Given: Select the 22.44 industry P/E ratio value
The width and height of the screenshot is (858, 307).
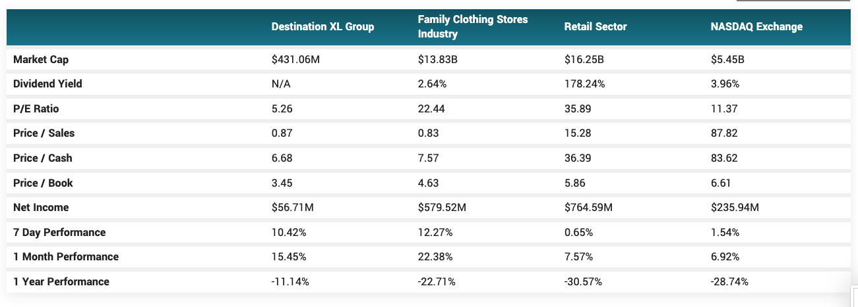Looking at the screenshot, I should (431, 108).
